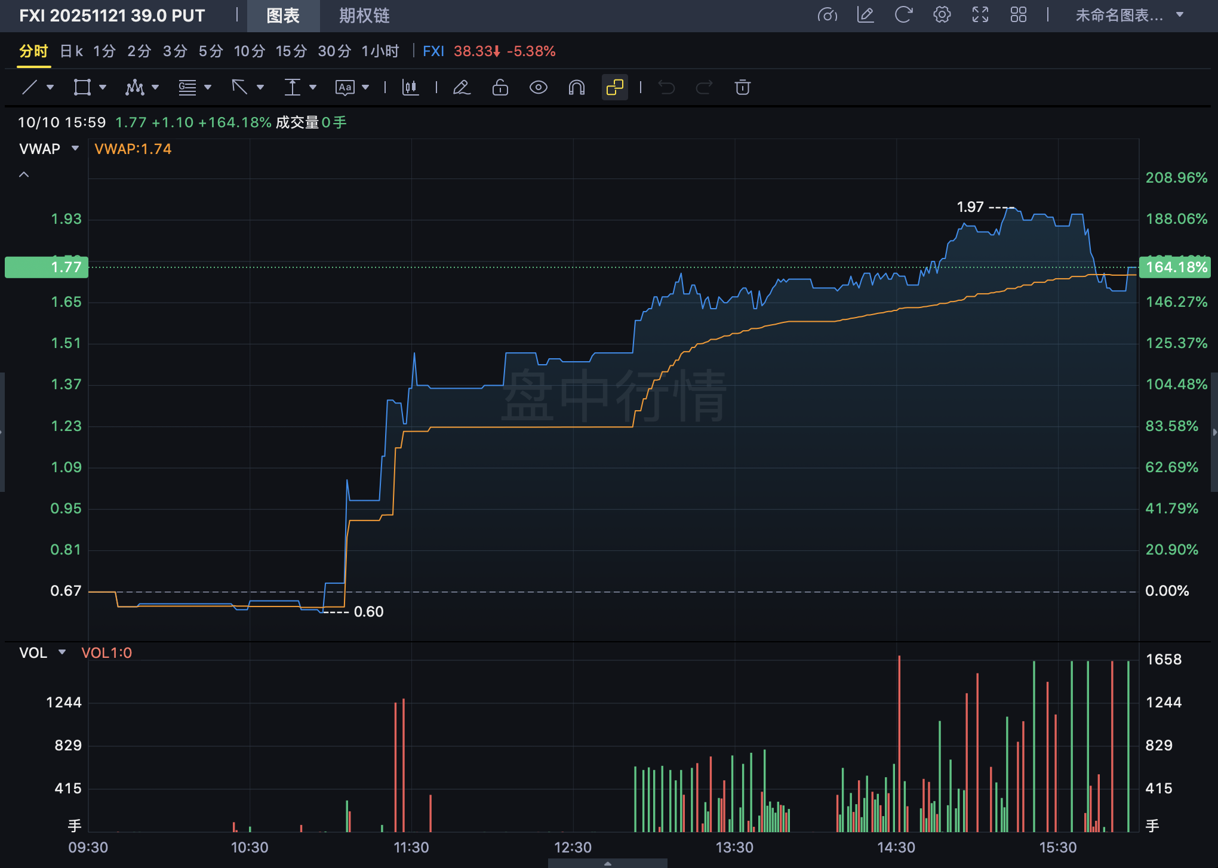Toggle drawings visibility with eye icon
This screenshot has height=868, width=1218.
tap(538, 88)
